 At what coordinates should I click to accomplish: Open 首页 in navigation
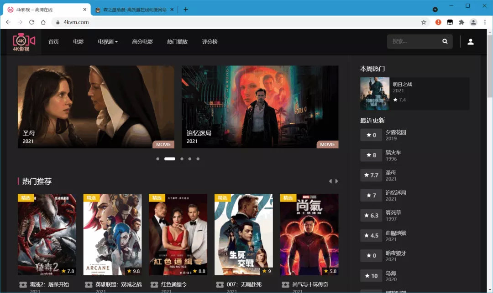pyautogui.click(x=53, y=42)
